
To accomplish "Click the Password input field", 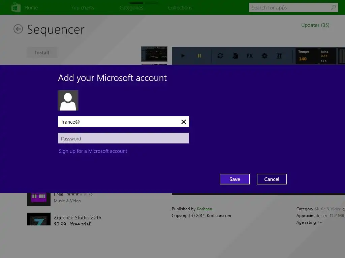I will click(123, 138).
